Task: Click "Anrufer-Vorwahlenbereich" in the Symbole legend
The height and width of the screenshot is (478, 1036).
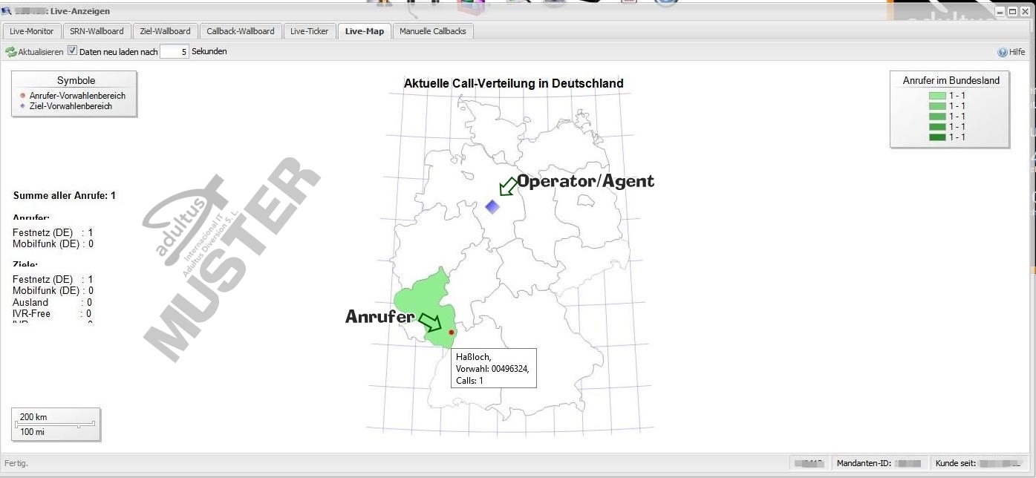Action: click(77, 96)
